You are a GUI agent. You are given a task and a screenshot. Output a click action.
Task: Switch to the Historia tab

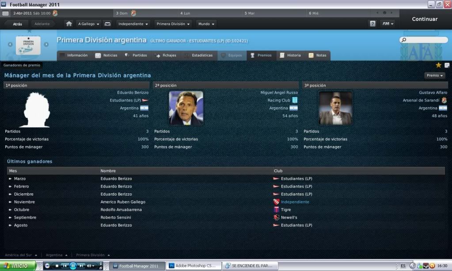point(291,55)
